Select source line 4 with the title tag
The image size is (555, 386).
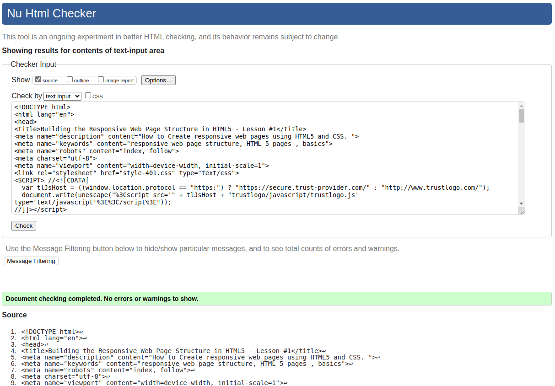click(x=173, y=351)
